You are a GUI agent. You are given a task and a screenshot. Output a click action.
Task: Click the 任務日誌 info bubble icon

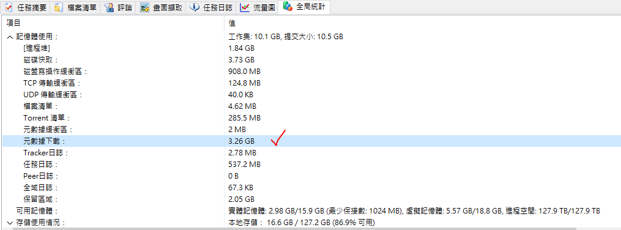(x=195, y=7)
